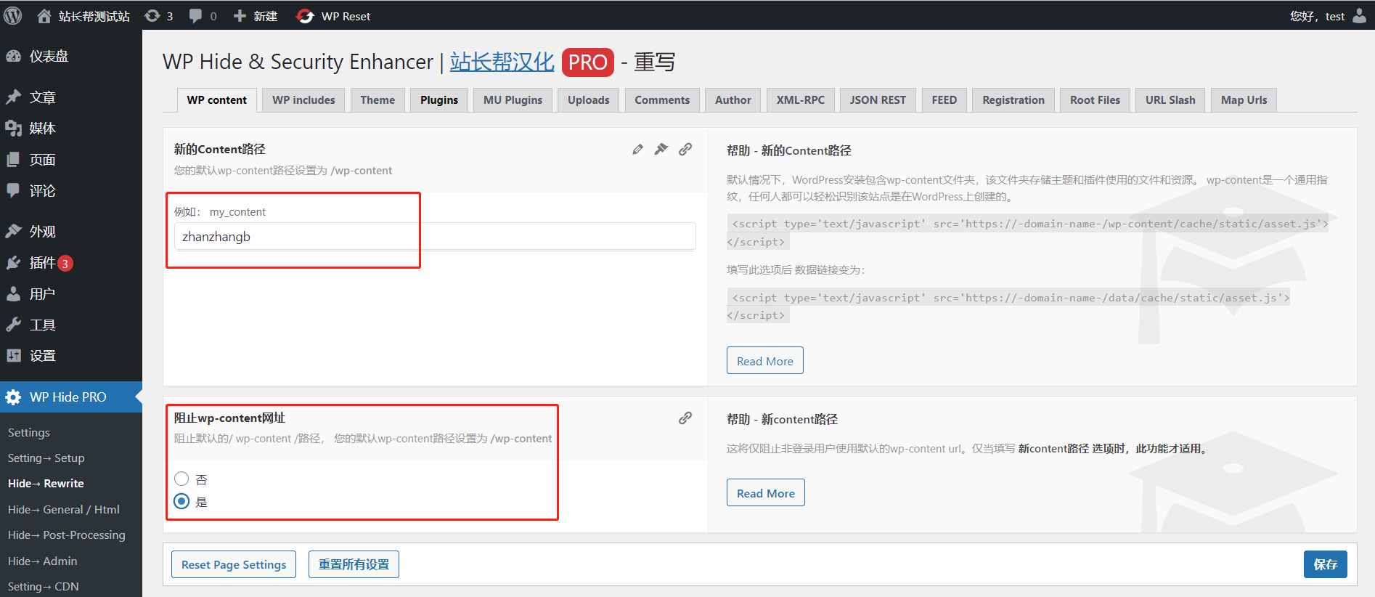Click the pin icon for Content path
This screenshot has width=1375, height=597.
coord(661,150)
